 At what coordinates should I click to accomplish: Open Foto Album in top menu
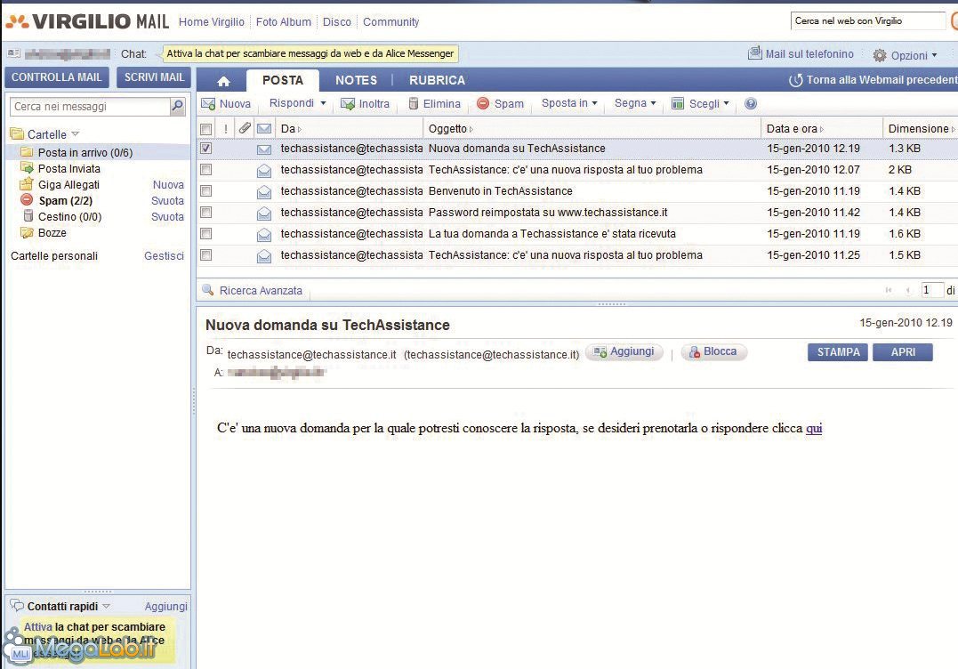click(x=284, y=22)
